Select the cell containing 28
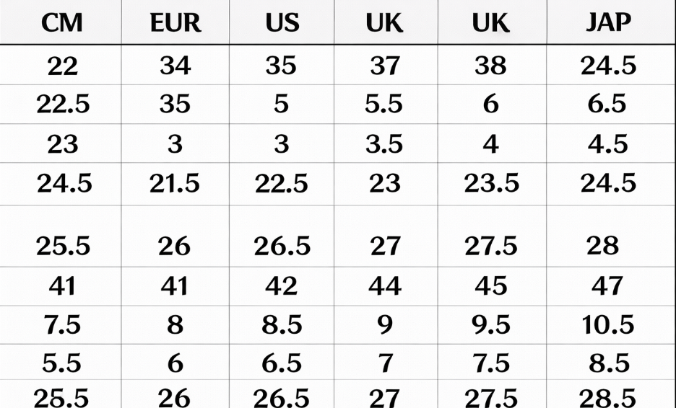The image size is (676, 408). [603, 246]
